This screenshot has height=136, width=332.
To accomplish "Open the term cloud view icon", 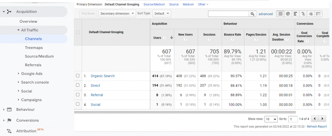I will click(x=311, y=14).
